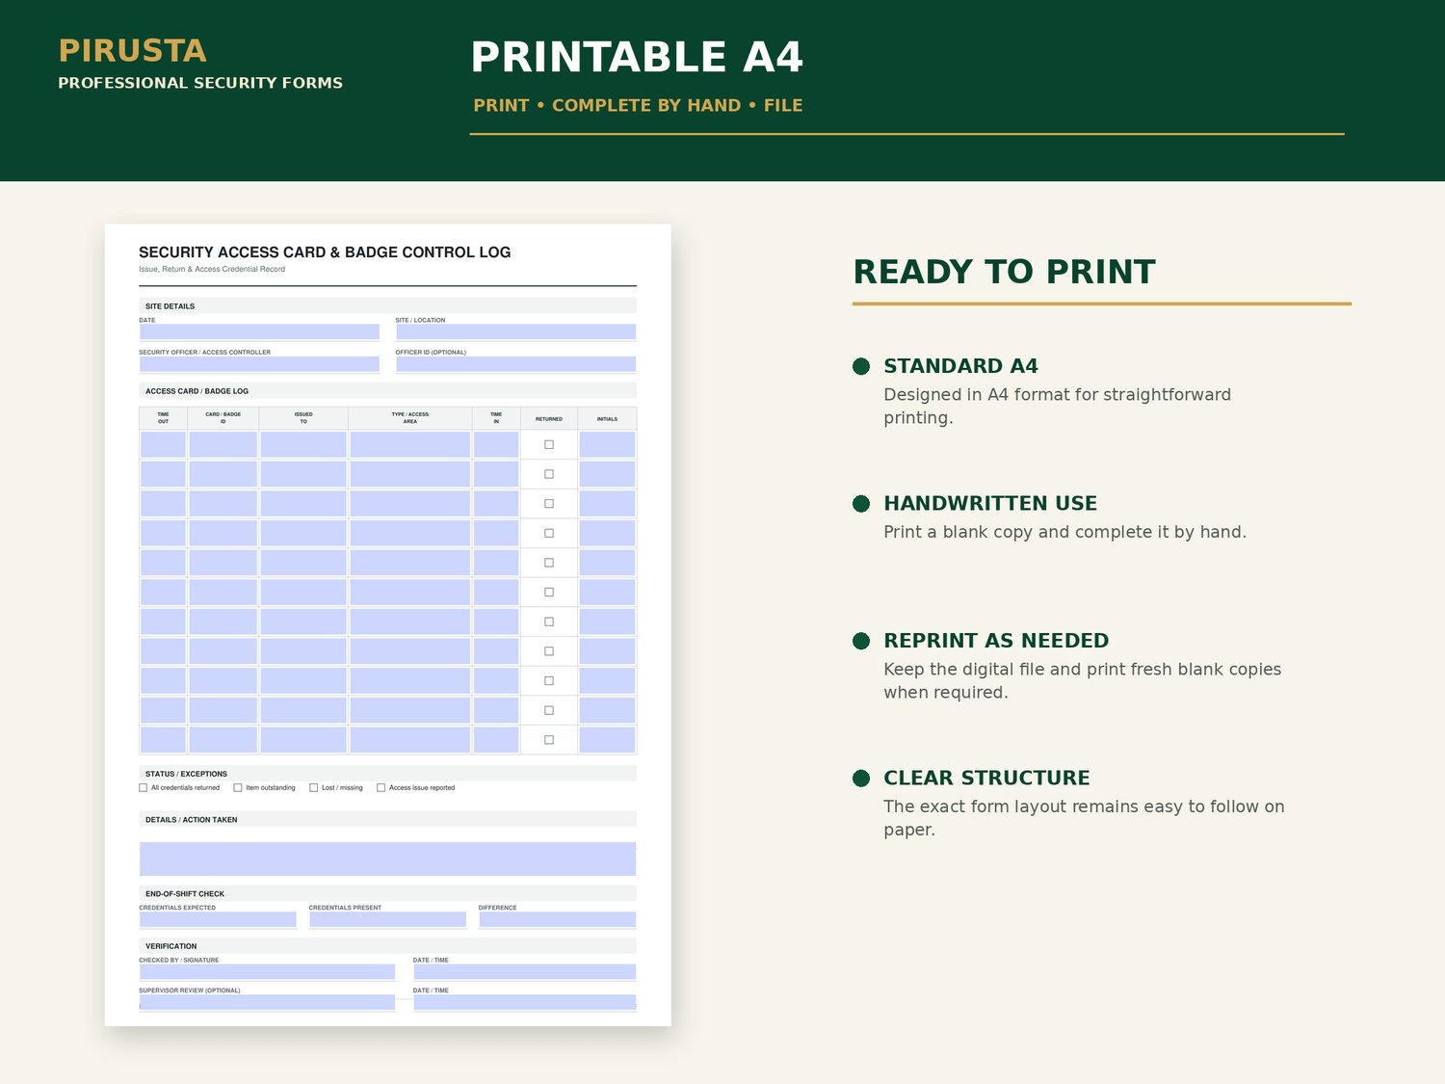This screenshot has height=1084, width=1445.
Task: Select the Difference field
Action: (557, 919)
